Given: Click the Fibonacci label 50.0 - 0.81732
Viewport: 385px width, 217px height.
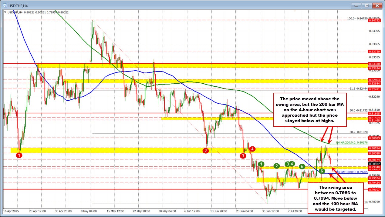Looking at the screenshot, I should click(x=358, y=111).
